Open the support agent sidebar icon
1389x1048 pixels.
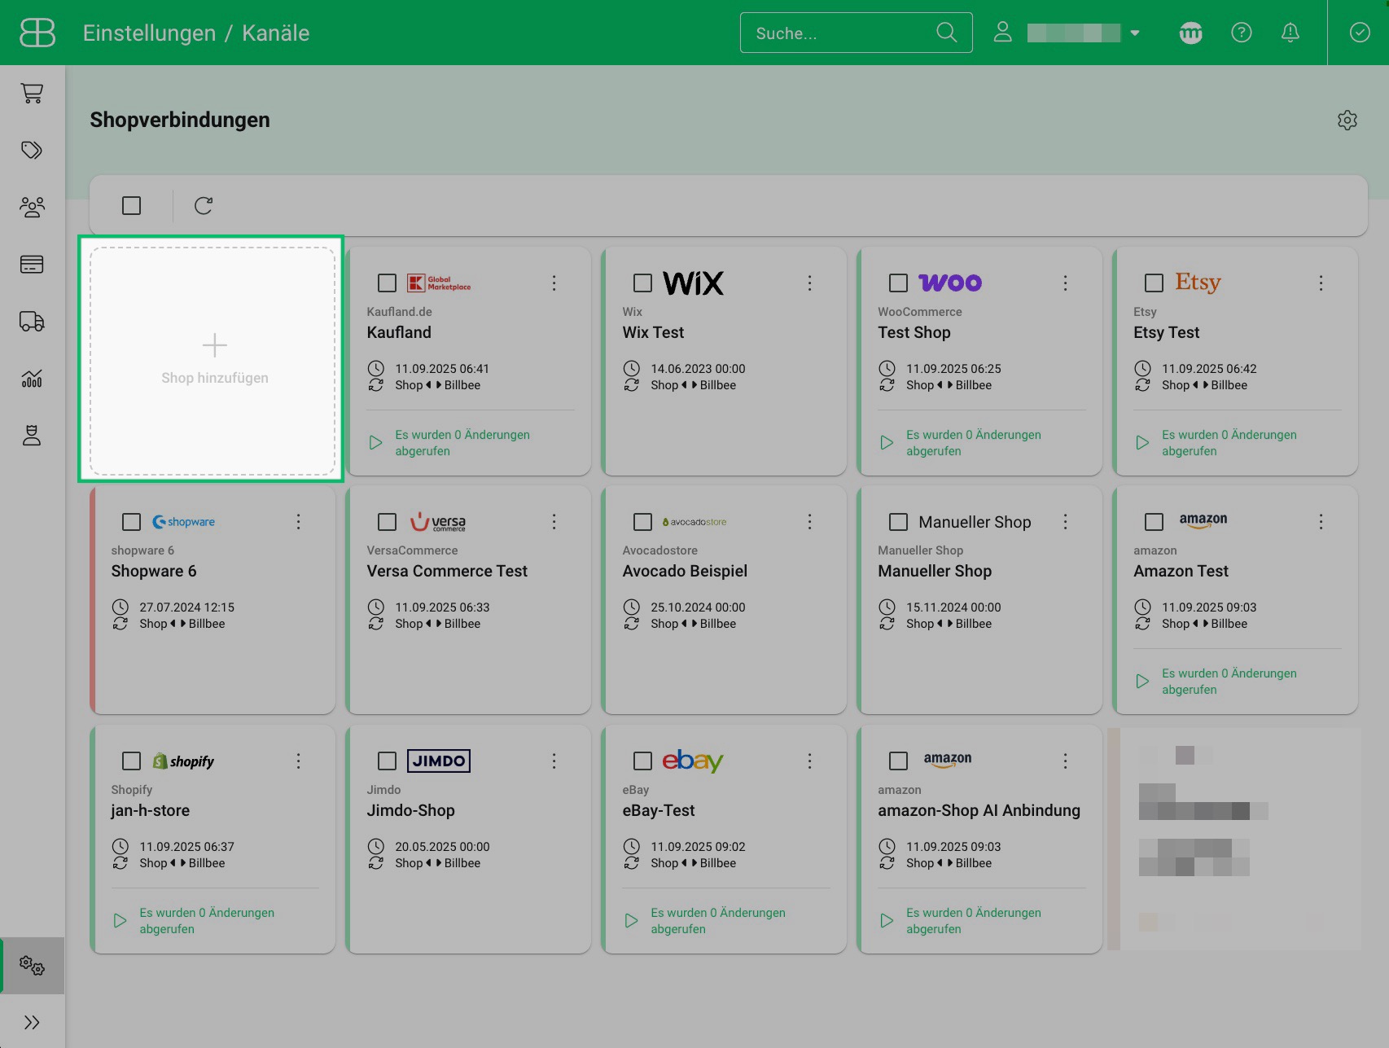(32, 436)
